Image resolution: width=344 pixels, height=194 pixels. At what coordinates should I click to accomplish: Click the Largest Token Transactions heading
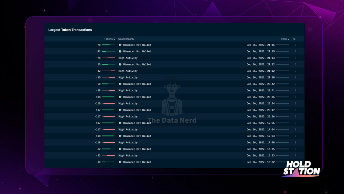(x=70, y=30)
